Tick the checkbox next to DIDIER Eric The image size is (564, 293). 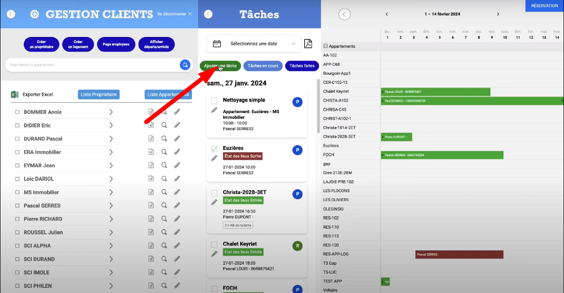click(x=18, y=125)
